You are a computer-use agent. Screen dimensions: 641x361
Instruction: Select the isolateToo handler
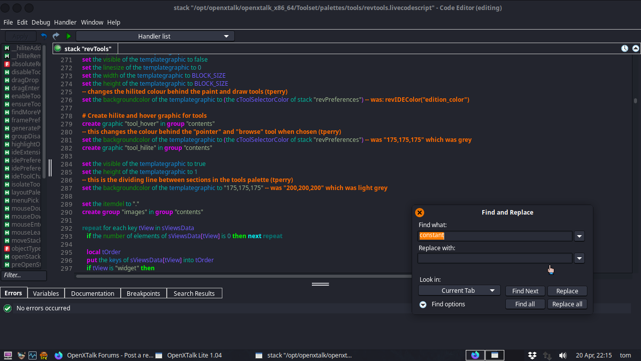click(x=23, y=184)
